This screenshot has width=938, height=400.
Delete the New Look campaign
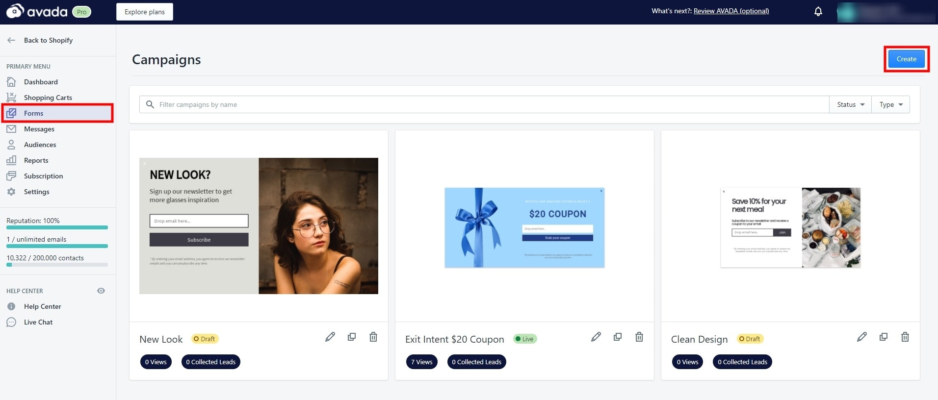(x=373, y=337)
